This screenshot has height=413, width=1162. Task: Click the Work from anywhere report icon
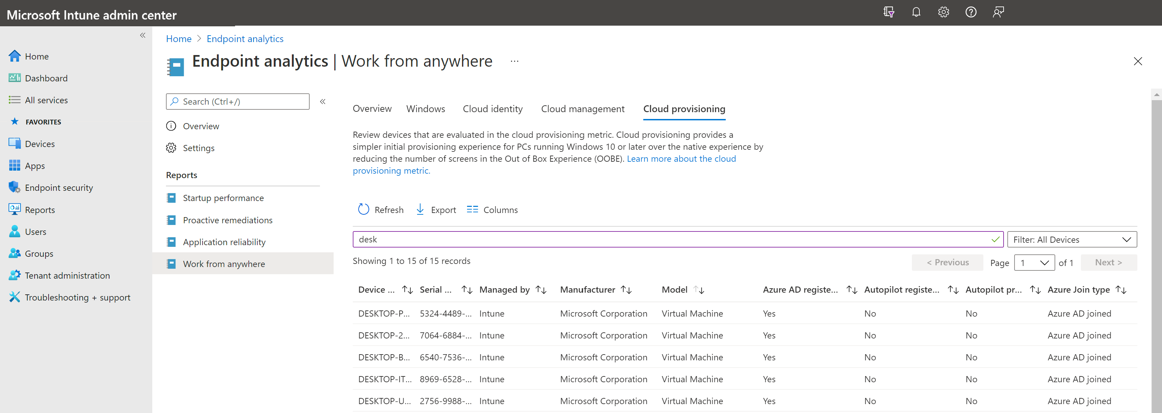(171, 263)
